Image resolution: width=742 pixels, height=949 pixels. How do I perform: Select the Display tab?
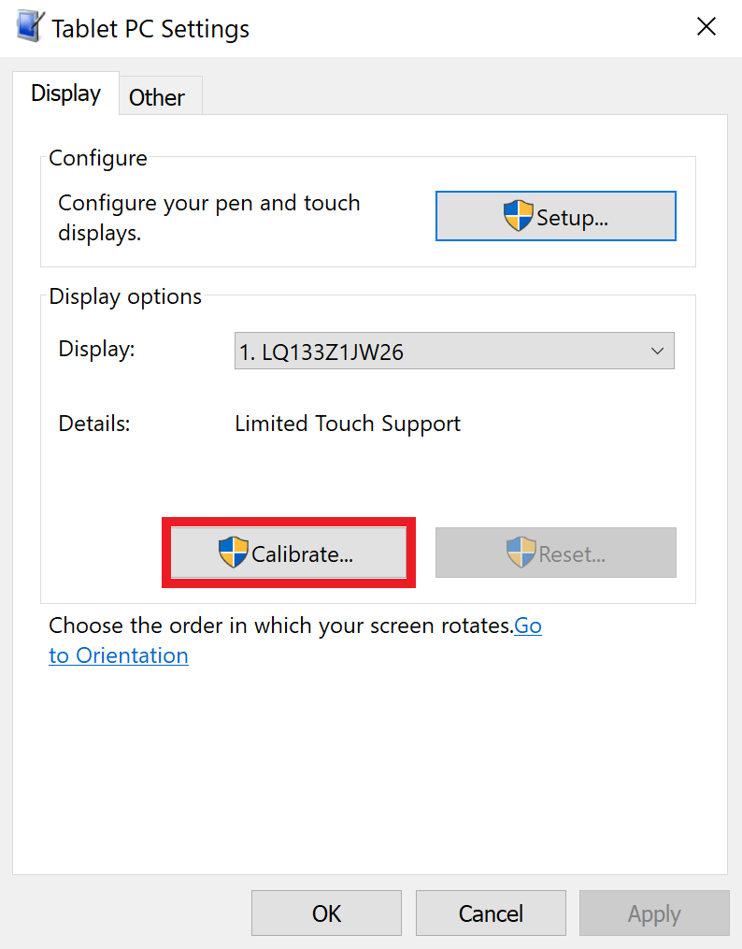pos(65,93)
